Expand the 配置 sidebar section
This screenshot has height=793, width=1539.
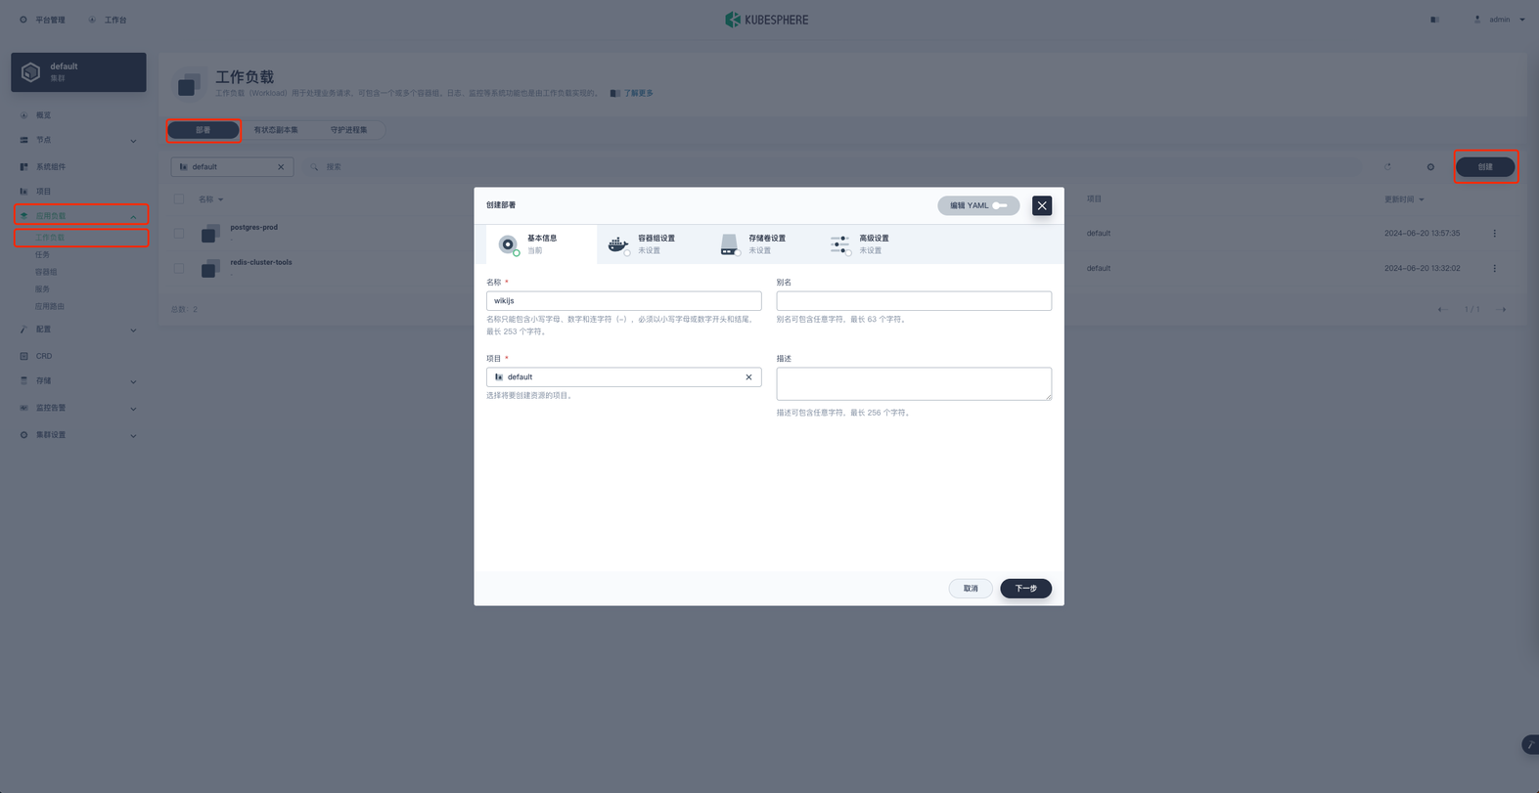[x=78, y=330]
